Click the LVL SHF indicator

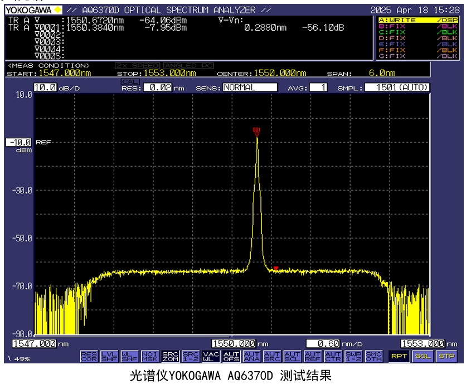click(x=109, y=356)
